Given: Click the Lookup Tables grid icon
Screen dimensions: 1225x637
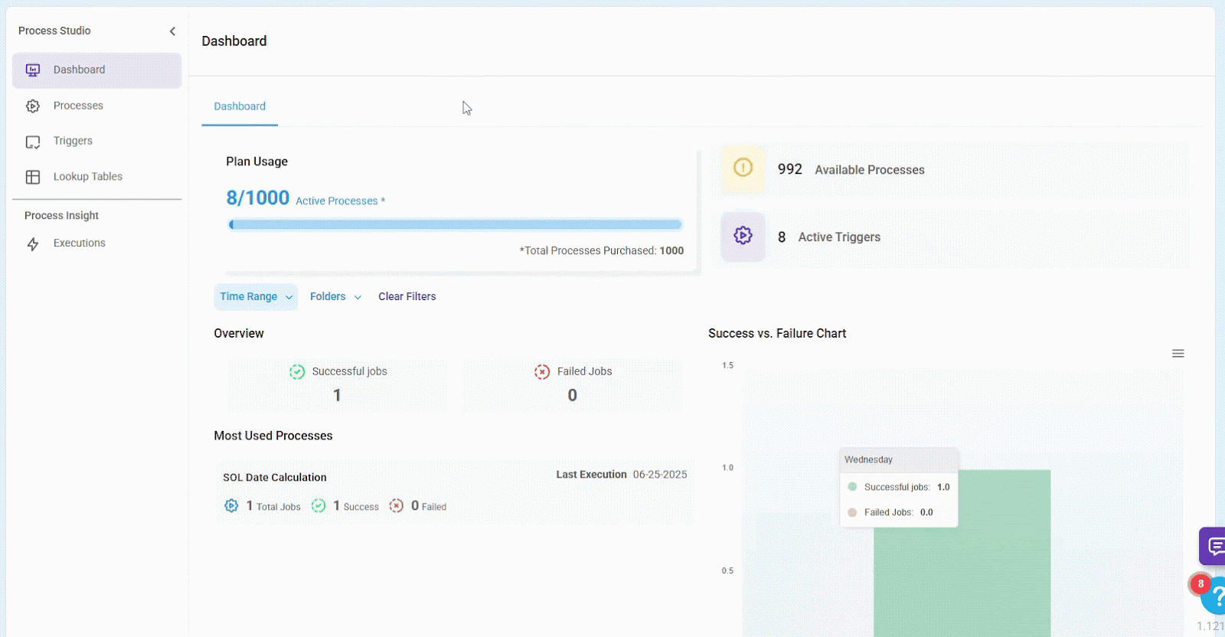Looking at the screenshot, I should click(33, 177).
